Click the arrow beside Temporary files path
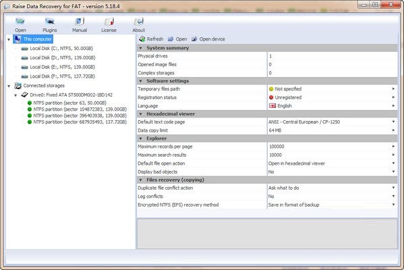The image size is (404, 270). (393, 88)
